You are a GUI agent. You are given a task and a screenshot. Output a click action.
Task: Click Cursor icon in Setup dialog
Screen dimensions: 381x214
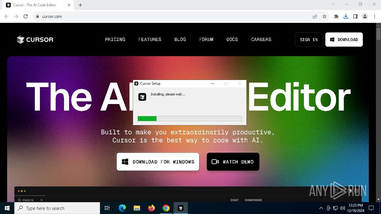pyautogui.click(x=142, y=97)
